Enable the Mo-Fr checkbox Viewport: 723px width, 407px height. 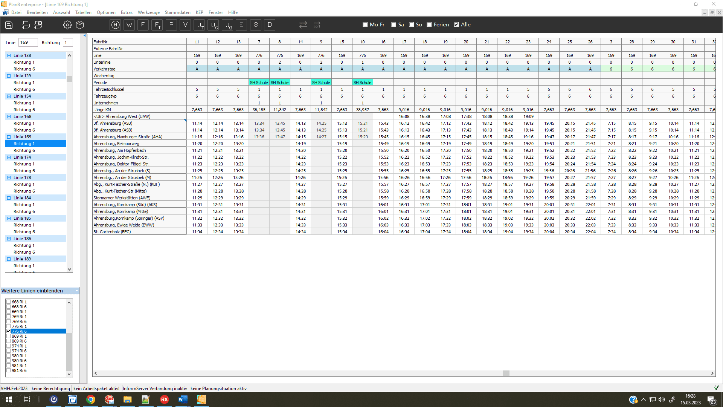365,25
